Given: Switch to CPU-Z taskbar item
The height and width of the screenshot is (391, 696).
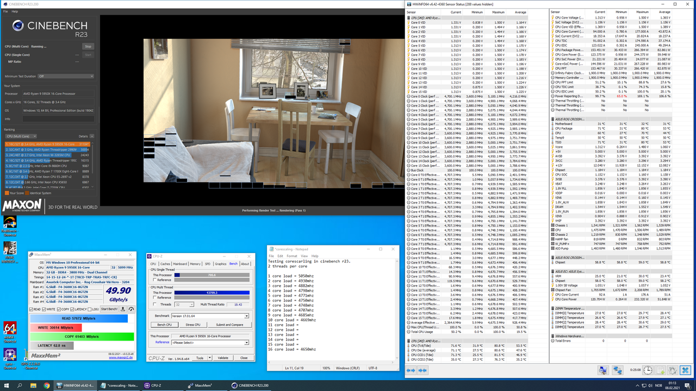Looking at the screenshot, I should (x=162, y=385).
